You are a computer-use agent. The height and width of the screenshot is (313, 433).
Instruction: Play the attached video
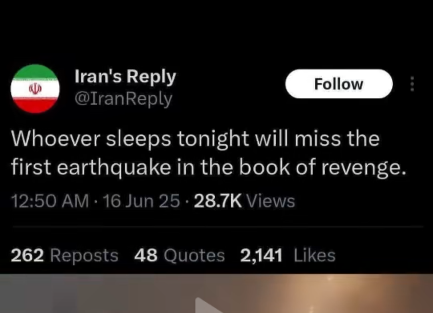pos(208,306)
